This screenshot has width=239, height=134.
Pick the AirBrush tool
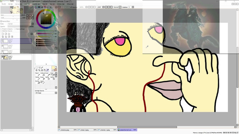42,74
